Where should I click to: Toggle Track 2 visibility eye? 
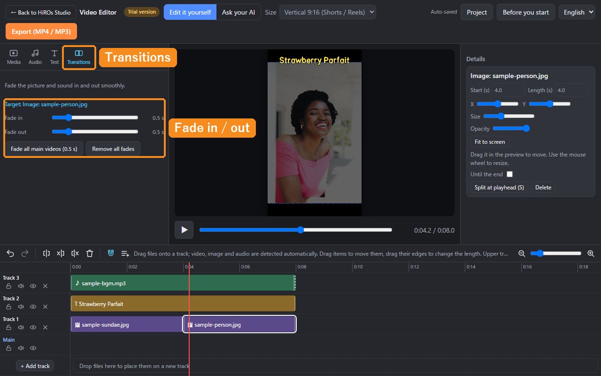tap(33, 306)
